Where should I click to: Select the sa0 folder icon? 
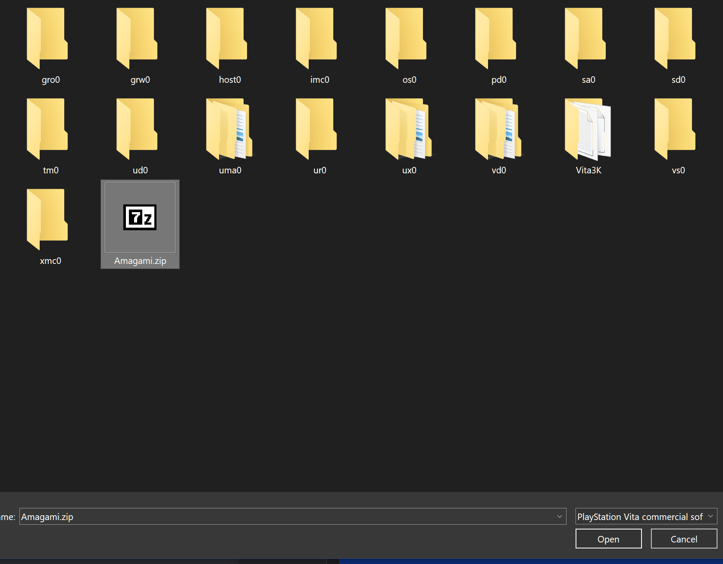click(x=585, y=38)
